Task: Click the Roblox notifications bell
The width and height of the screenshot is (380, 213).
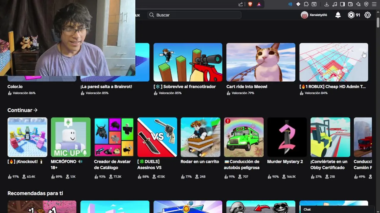Action: (x=338, y=15)
